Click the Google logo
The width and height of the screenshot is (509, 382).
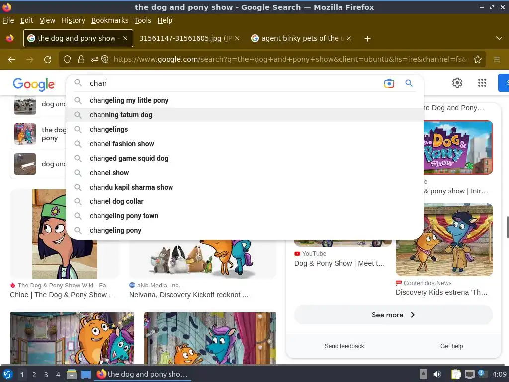(x=34, y=84)
